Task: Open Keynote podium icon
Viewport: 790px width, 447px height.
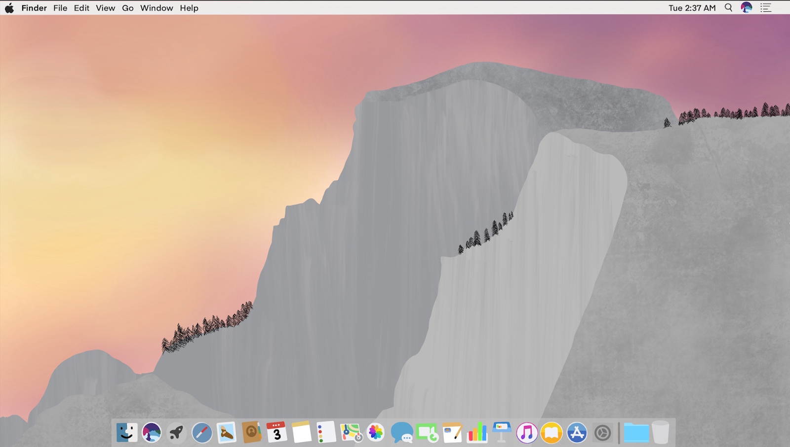Action: pos(502,432)
